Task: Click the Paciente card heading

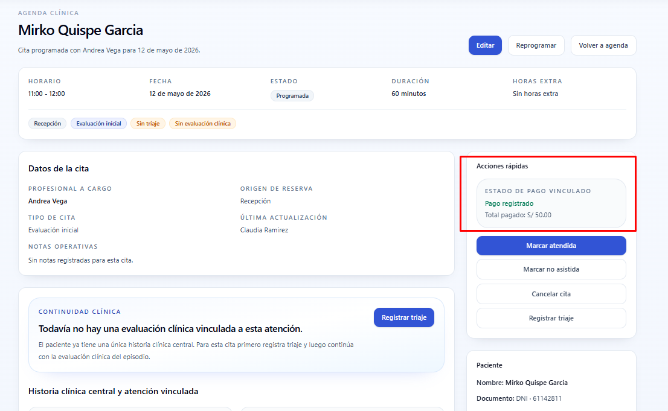Action: 489,365
